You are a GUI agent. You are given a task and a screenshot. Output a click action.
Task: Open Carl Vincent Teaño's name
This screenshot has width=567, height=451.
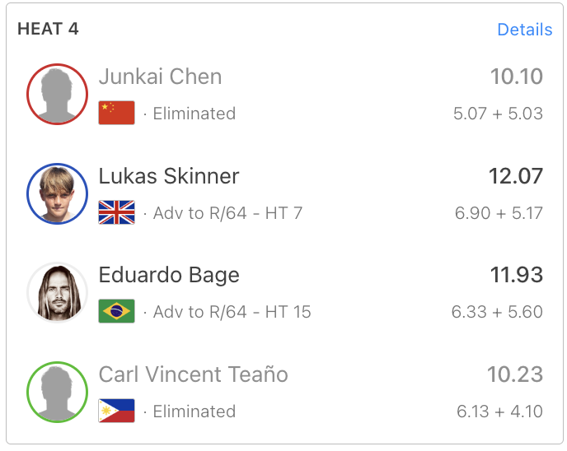tap(193, 374)
